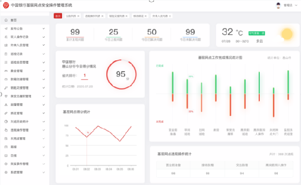Click the ID card icon for 外来人员管理
Viewport: 301px width, 185px height.
point(6,45)
